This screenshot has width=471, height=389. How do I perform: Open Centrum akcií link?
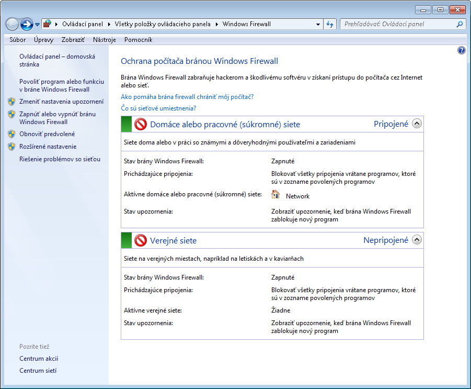39,359
